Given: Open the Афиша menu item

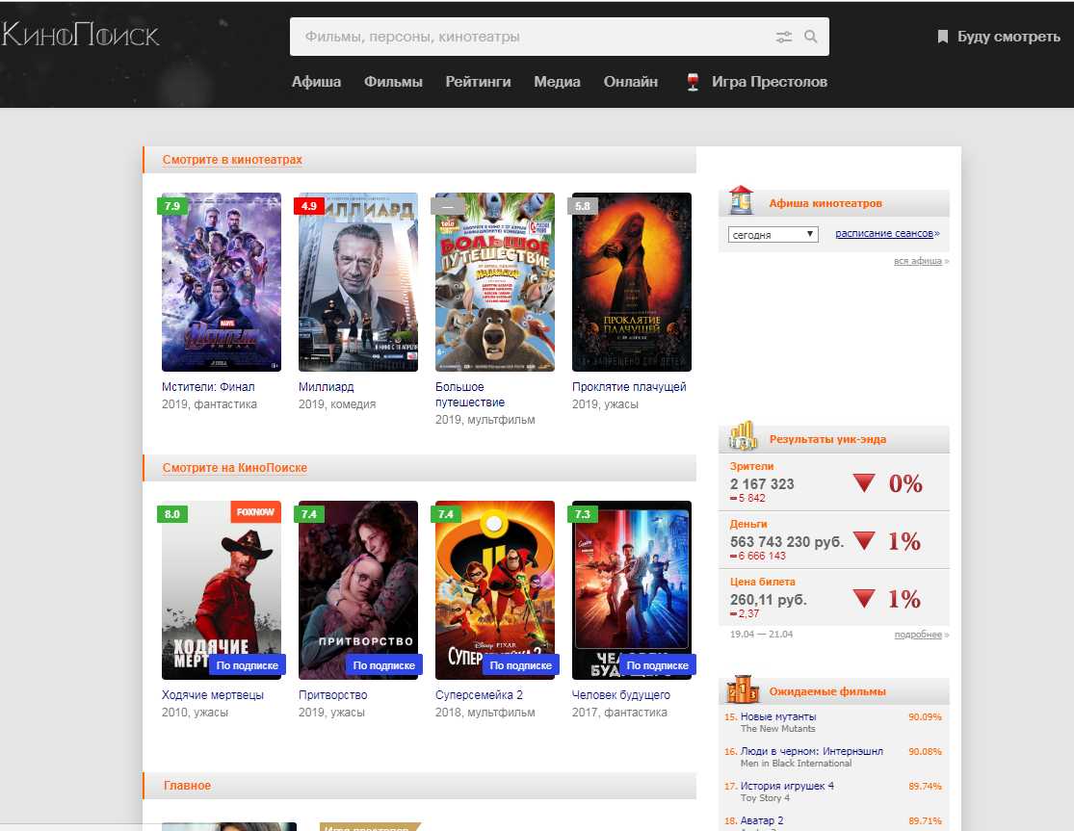Looking at the screenshot, I should [x=317, y=82].
